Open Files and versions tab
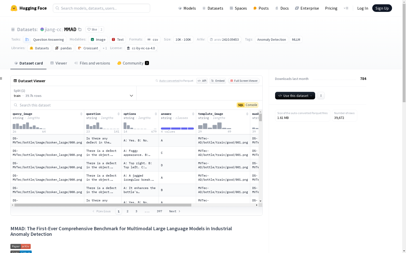This screenshot has height=253, width=406. [x=92, y=63]
